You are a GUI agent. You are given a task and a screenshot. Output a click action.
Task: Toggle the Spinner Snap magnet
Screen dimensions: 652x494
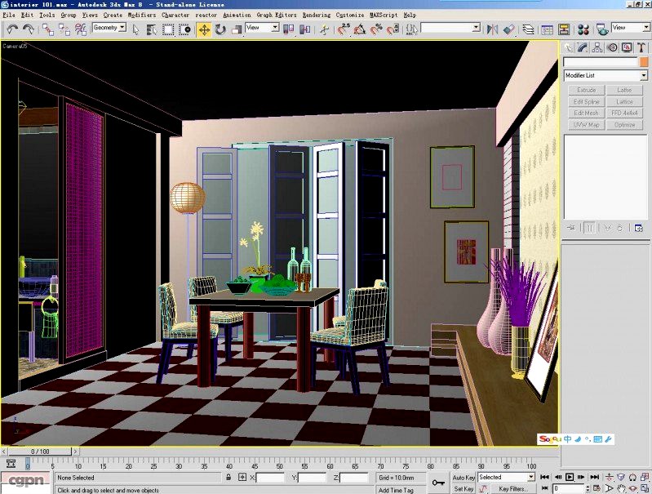coord(393,29)
